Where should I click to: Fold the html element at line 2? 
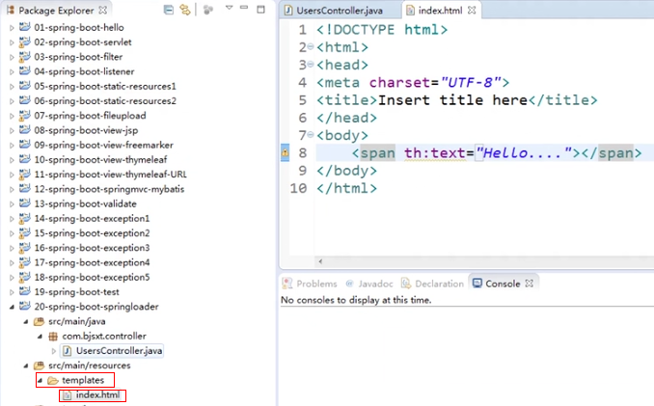coord(311,46)
